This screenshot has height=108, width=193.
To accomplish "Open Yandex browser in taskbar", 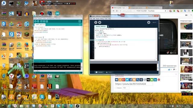I will [x=15, y=106].
